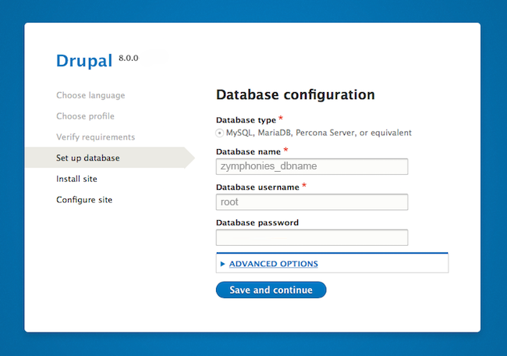
Task: Select the Choose language step
Action: point(90,95)
